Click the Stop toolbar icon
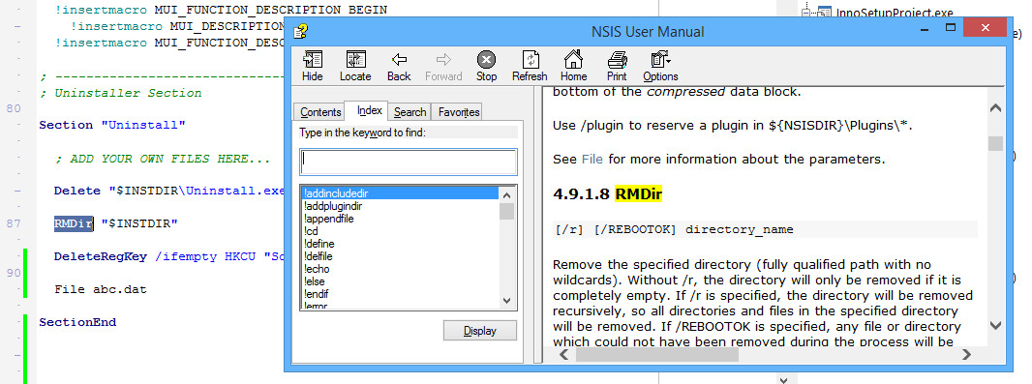The height and width of the screenshot is (384, 1032). click(x=486, y=67)
